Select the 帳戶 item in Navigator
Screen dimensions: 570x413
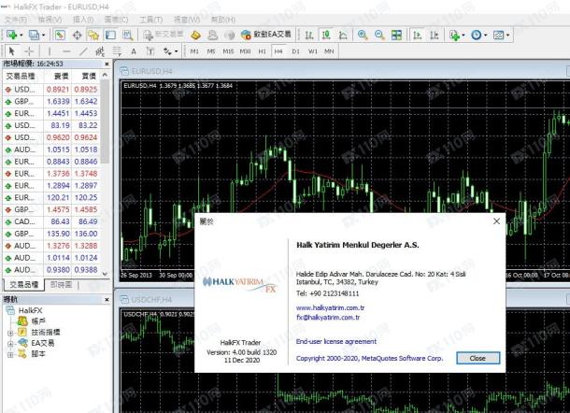coord(37,321)
